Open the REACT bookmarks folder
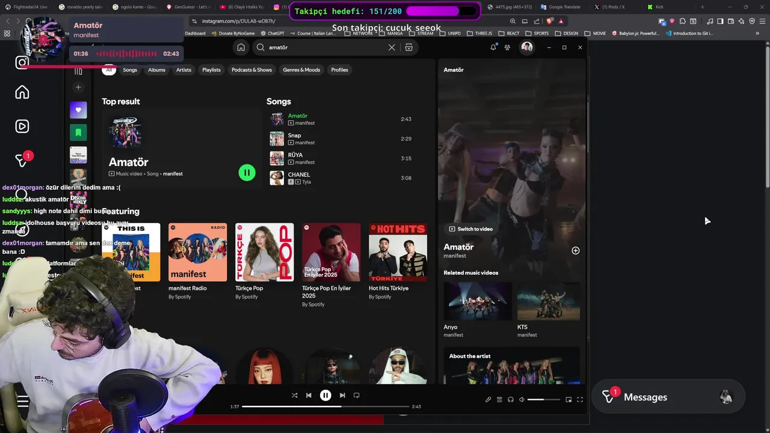This screenshot has width=770, height=433. click(508, 33)
